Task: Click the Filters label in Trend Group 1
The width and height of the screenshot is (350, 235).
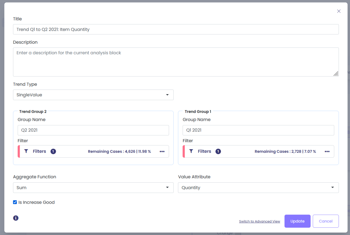Action: [205, 151]
